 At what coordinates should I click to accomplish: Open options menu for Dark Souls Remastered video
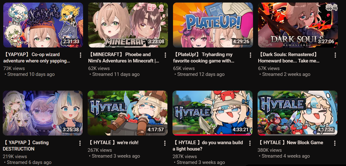click(335, 55)
